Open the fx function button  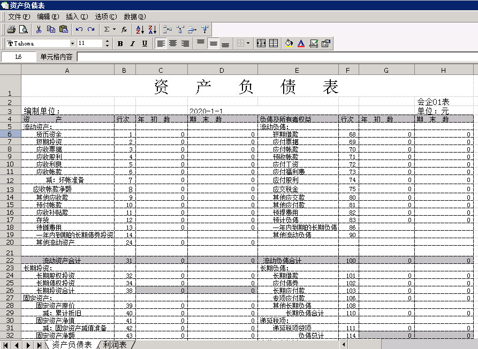coord(124,29)
